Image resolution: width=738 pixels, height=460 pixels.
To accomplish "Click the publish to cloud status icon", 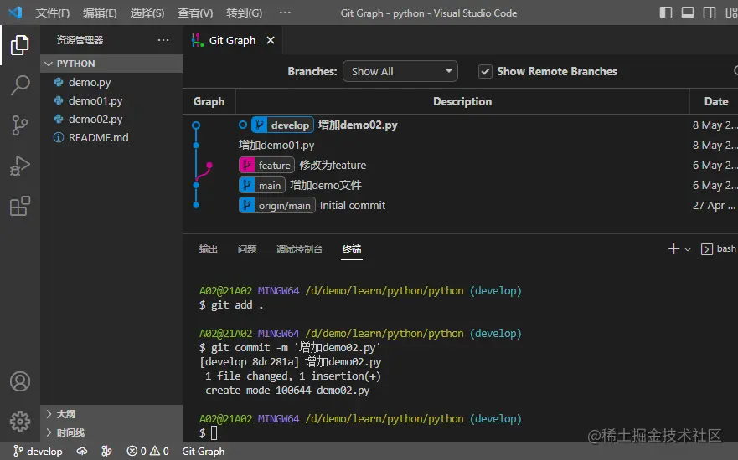I will 82,452.
